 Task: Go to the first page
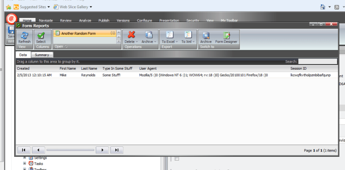tap(24, 150)
